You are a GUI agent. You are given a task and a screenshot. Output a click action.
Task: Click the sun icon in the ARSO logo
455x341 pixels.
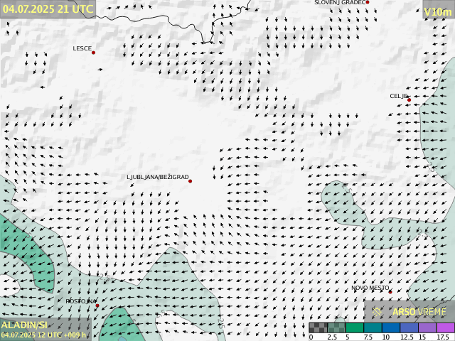point(377,312)
